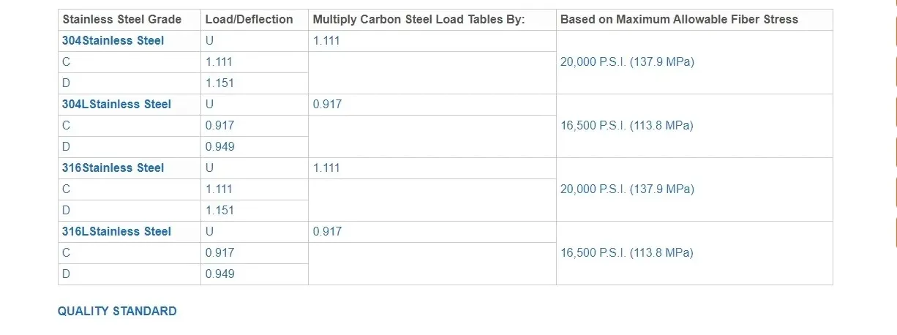
Task: Select the 20,000 P.S.I. cell for 316 Stainless Steel
Action: point(627,189)
